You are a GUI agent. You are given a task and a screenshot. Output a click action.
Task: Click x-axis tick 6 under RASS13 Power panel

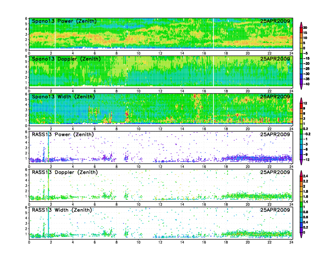click(95, 167)
